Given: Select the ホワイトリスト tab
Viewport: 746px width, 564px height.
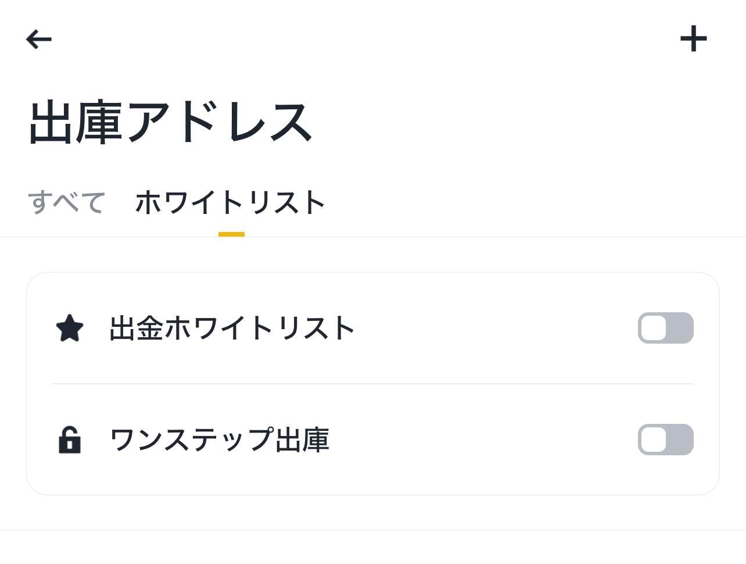Looking at the screenshot, I should [231, 202].
